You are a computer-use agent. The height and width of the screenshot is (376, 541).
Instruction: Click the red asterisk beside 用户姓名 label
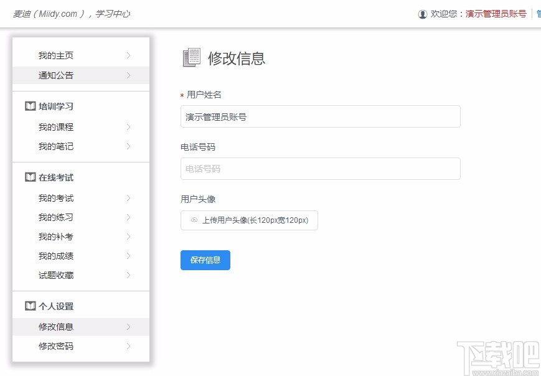(x=181, y=95)
